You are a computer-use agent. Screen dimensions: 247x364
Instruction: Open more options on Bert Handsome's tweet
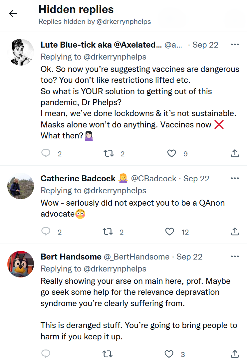tap(235, 257)
